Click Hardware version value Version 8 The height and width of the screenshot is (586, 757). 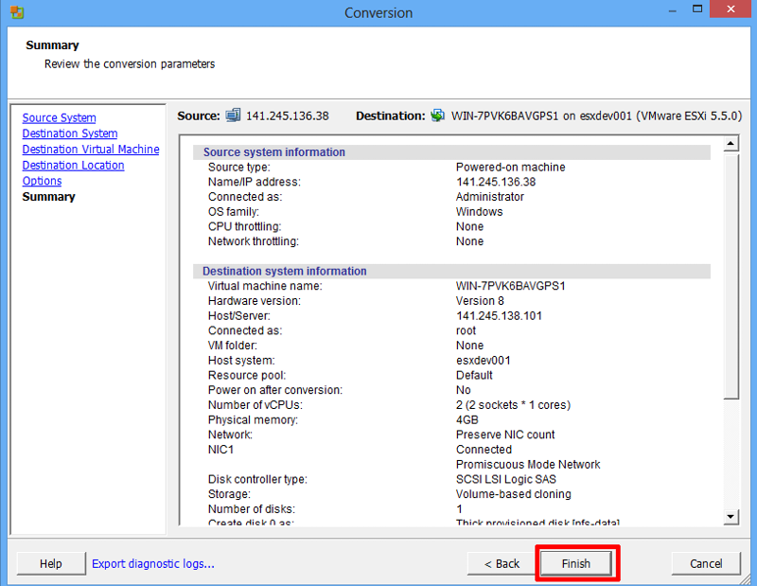(x=480, y=301)
